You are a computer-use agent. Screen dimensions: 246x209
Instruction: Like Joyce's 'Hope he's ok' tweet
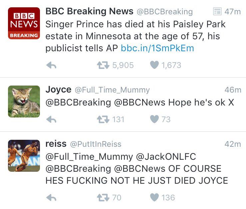(x=154, y=119)
